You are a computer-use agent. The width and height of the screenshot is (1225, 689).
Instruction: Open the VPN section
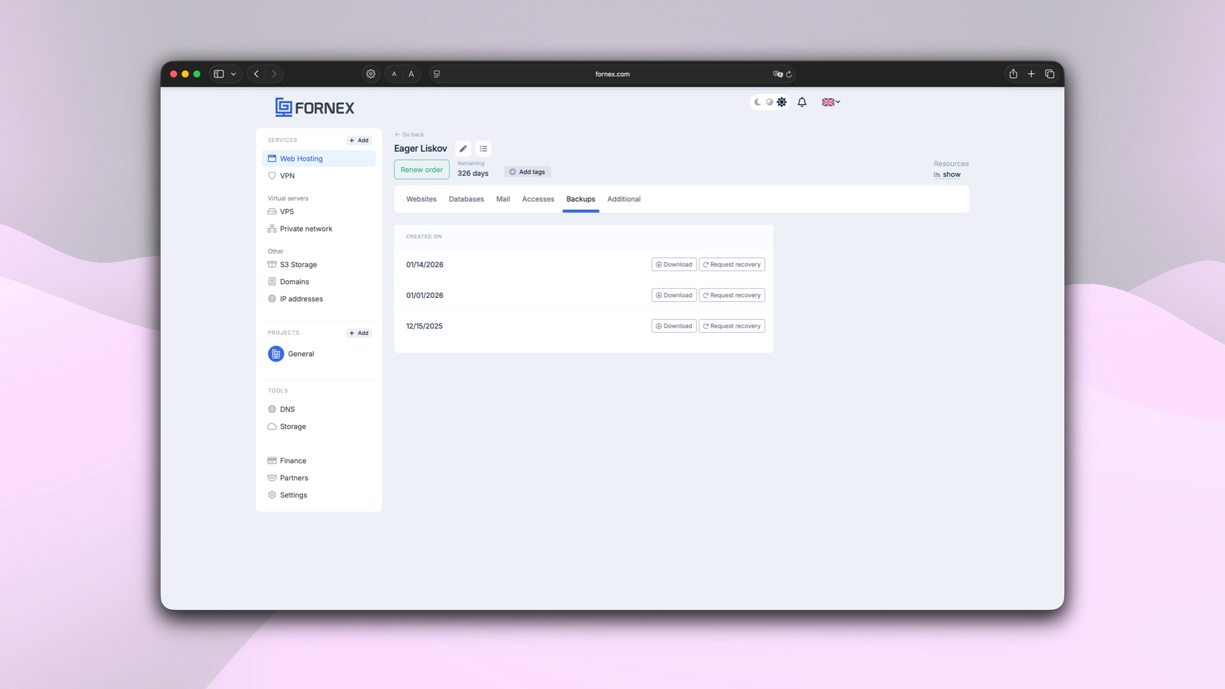point(287,175)
